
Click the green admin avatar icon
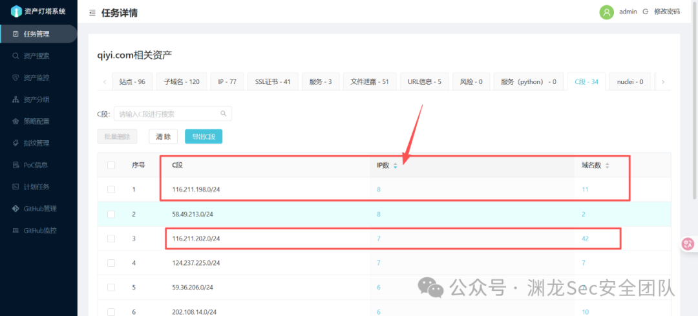point(606,12)
